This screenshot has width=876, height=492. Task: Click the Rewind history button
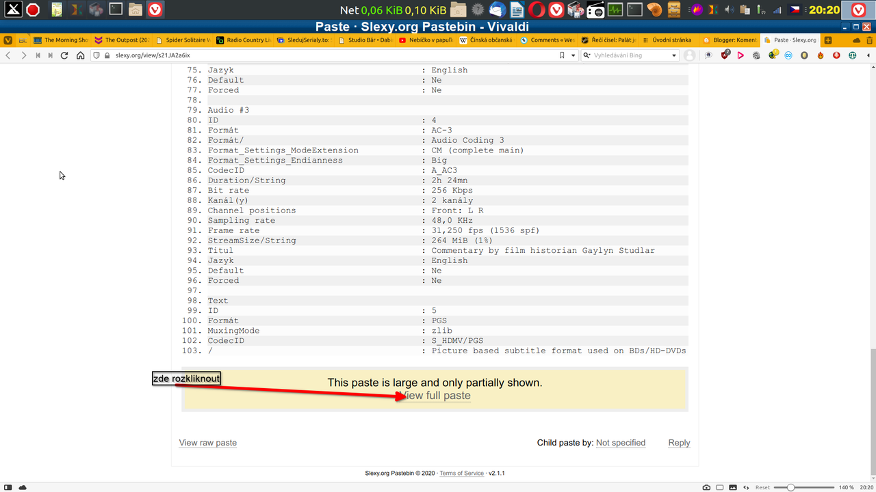point(38,55)
